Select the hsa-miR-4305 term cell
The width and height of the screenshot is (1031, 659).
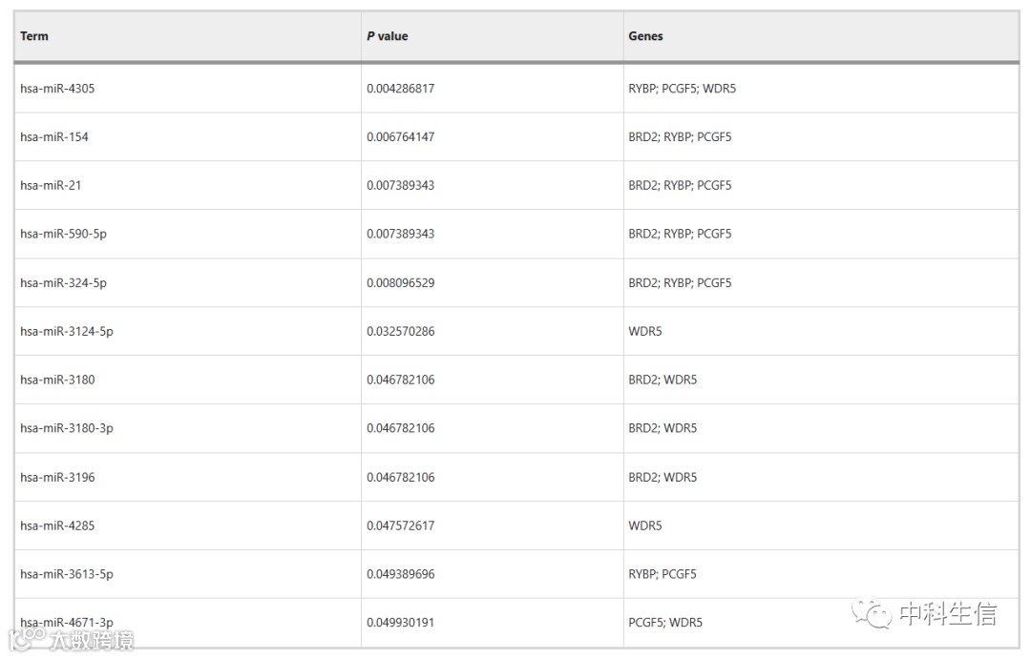pos(57,89)
